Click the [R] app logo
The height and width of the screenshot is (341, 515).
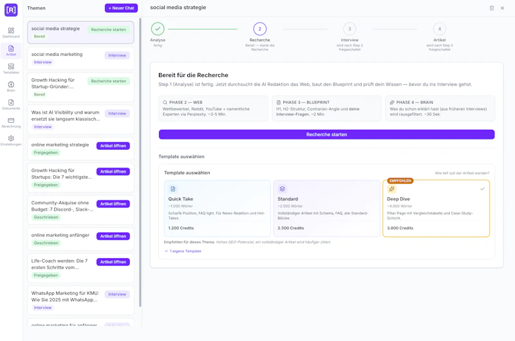point(11,10)
